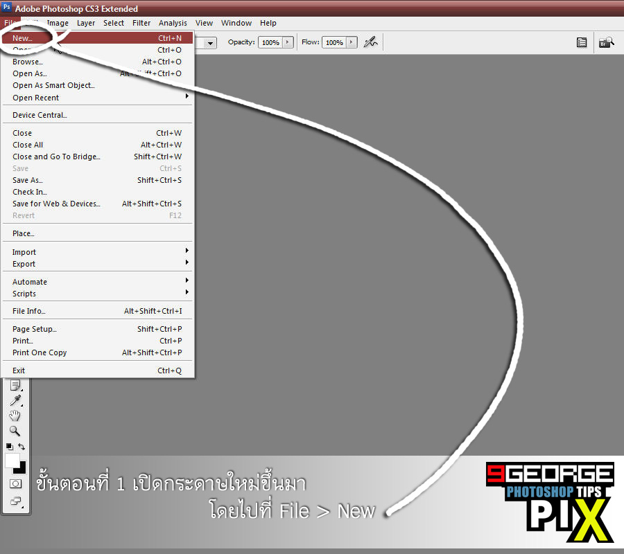Toggle the Brushes palette icon
Screen dimensions: 624x554
(582, 42)
